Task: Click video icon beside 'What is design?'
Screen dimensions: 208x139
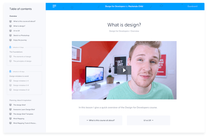Action: point(10,26)
